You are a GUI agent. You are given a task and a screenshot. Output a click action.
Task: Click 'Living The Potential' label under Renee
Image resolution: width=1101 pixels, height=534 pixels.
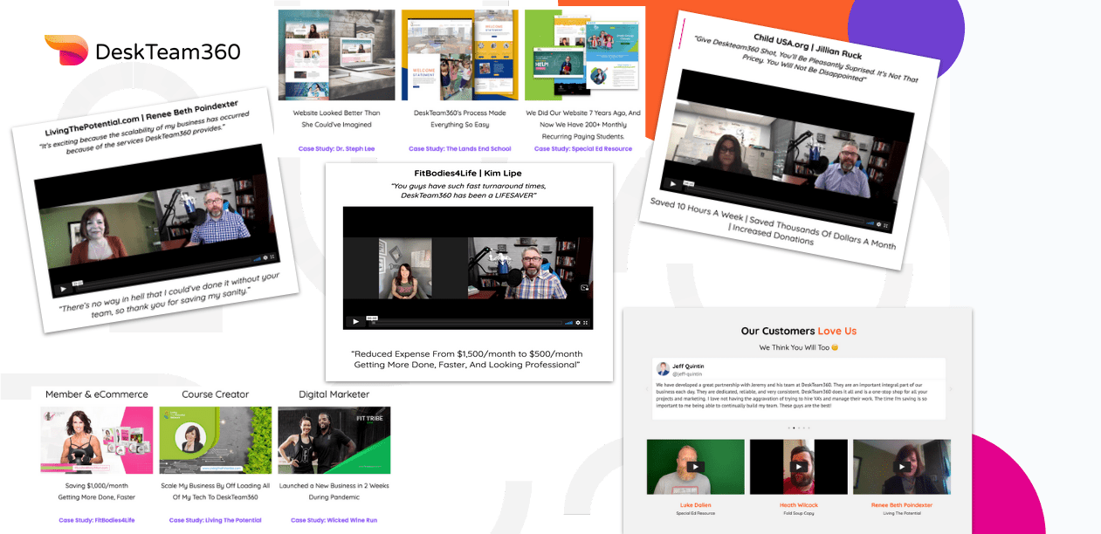coord(901,513)
